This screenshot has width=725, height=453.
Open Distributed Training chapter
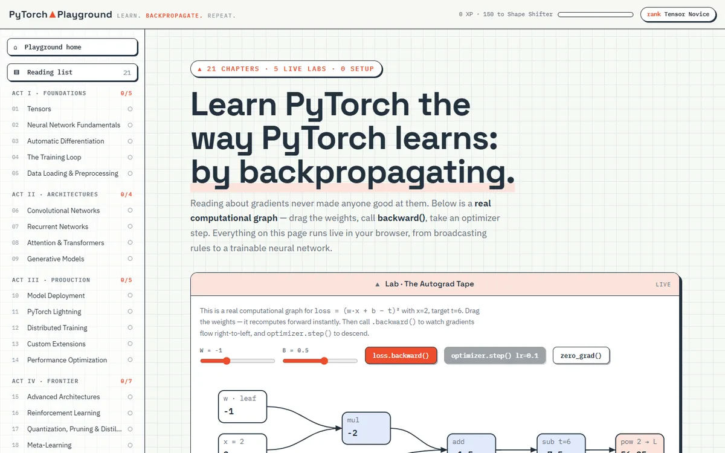pyautogui.click(x=72, y=328)
